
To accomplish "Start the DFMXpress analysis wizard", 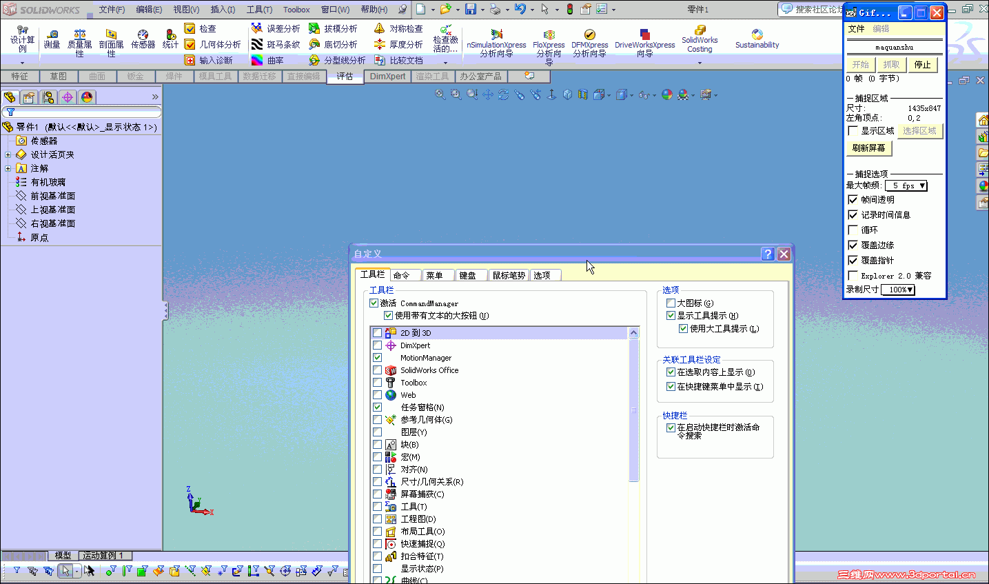I will (x=589, y=43).
